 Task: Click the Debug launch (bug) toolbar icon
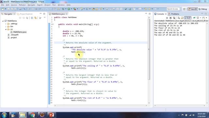(x=63, y=9)
